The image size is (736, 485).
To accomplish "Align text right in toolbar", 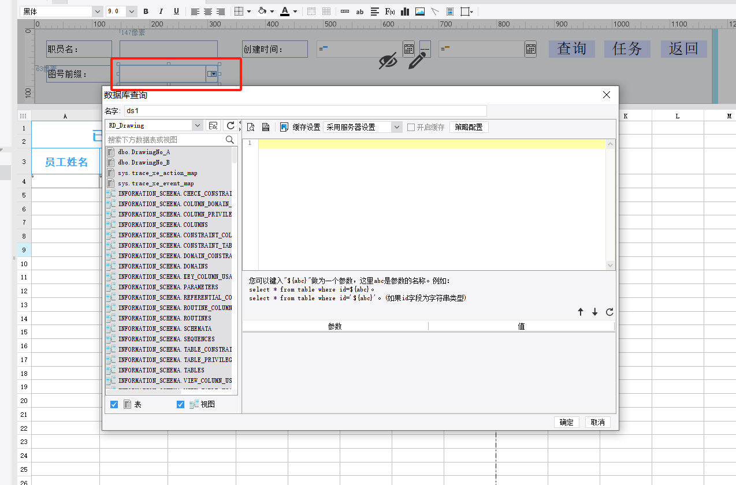I will (x=221, y=12).
